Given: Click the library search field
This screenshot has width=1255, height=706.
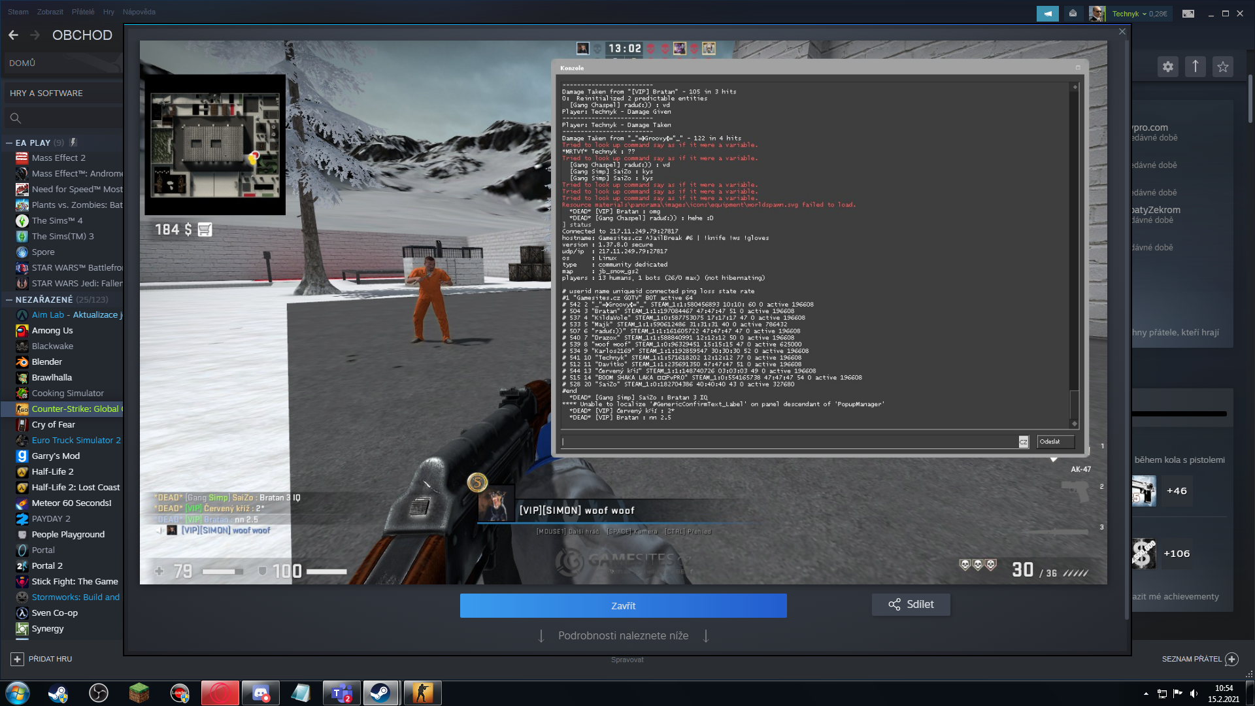Looking at the screenshot, I should click(x=65, y=118).
